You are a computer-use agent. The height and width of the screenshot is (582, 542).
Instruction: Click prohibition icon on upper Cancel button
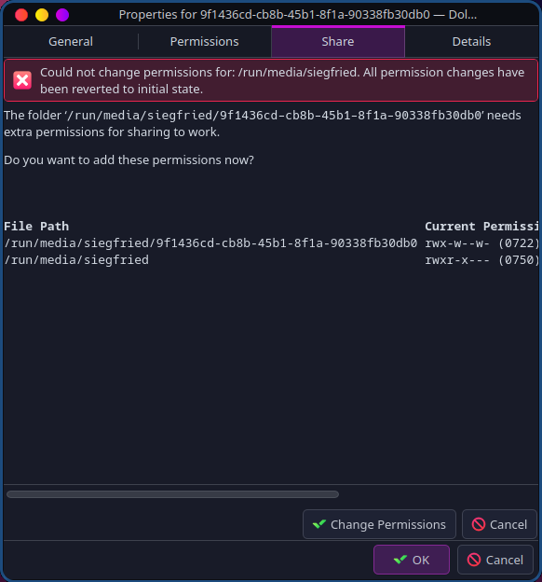point(479,524)
